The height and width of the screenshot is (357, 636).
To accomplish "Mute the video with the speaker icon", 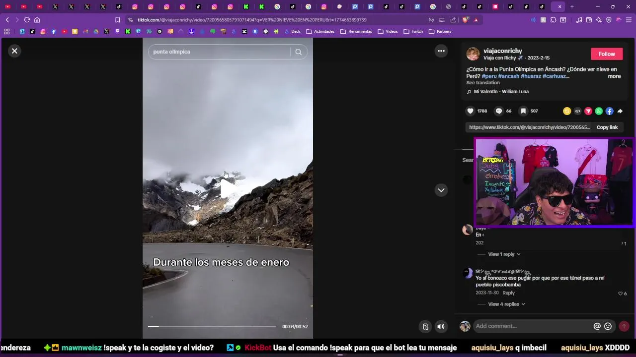I will [441, 326].
